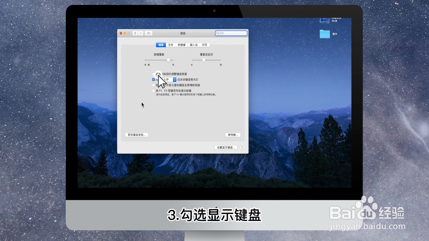Enable using F1, F2 as standard function keys
The height and width of the screenshot is (241, 429).
153,91
